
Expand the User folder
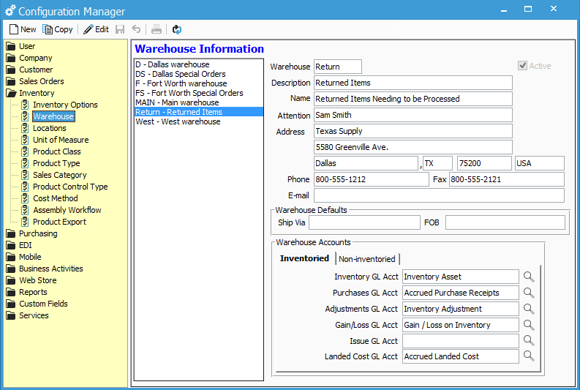pyautogui.click(x=11, y=46)
